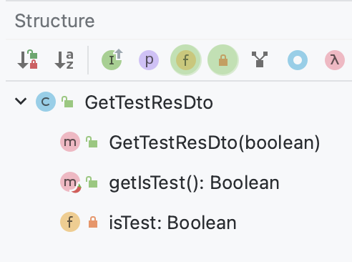Click the Structure panel title
Screen dimensions: 352x262
pyautogui.click(x=54, y=21)
